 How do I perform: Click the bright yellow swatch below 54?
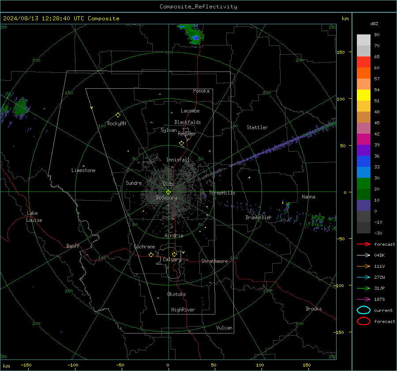[x=363, y=95]
